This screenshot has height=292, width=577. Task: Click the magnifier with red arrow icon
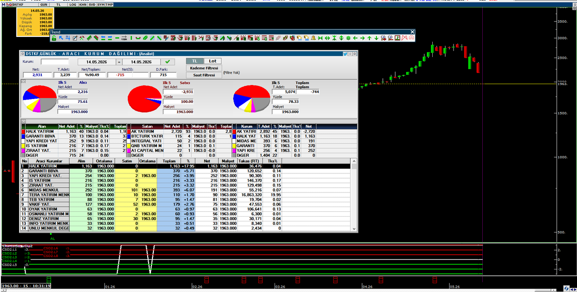click(383, 38)
